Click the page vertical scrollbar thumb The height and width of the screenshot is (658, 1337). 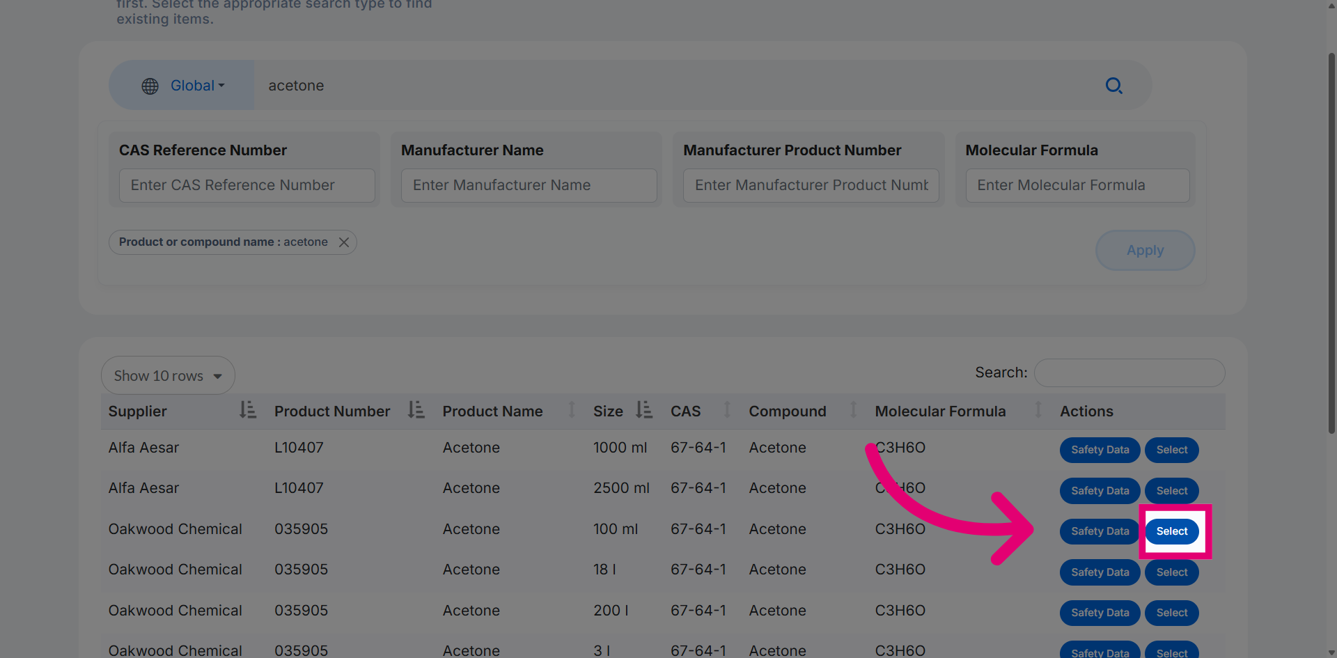[1331, 244]
